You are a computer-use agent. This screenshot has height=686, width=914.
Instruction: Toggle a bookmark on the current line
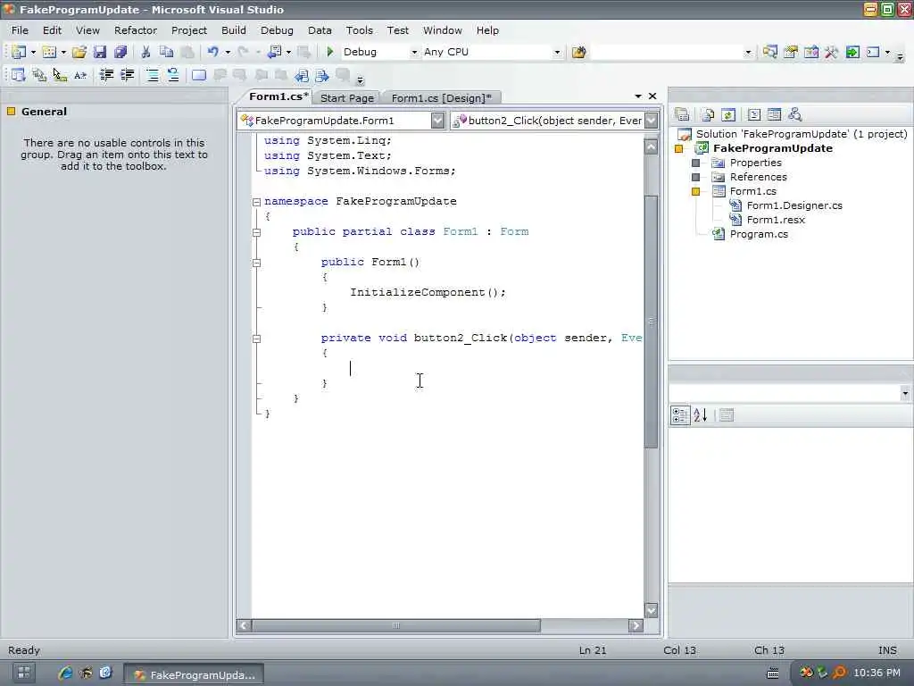pyautogui.click(x=199, y=75)
